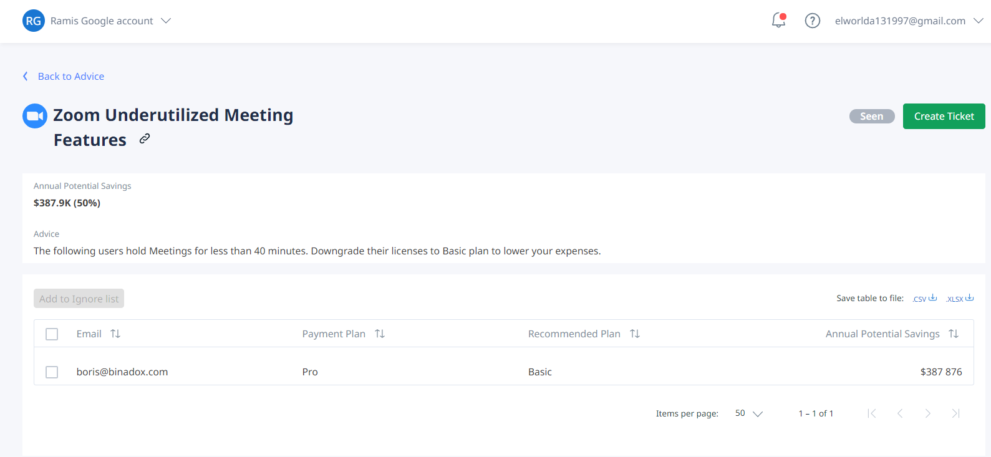Viewport: 991px width, 457px height.
Task: Click the Pro payment plan cell
Action: (x=310, y=372)
